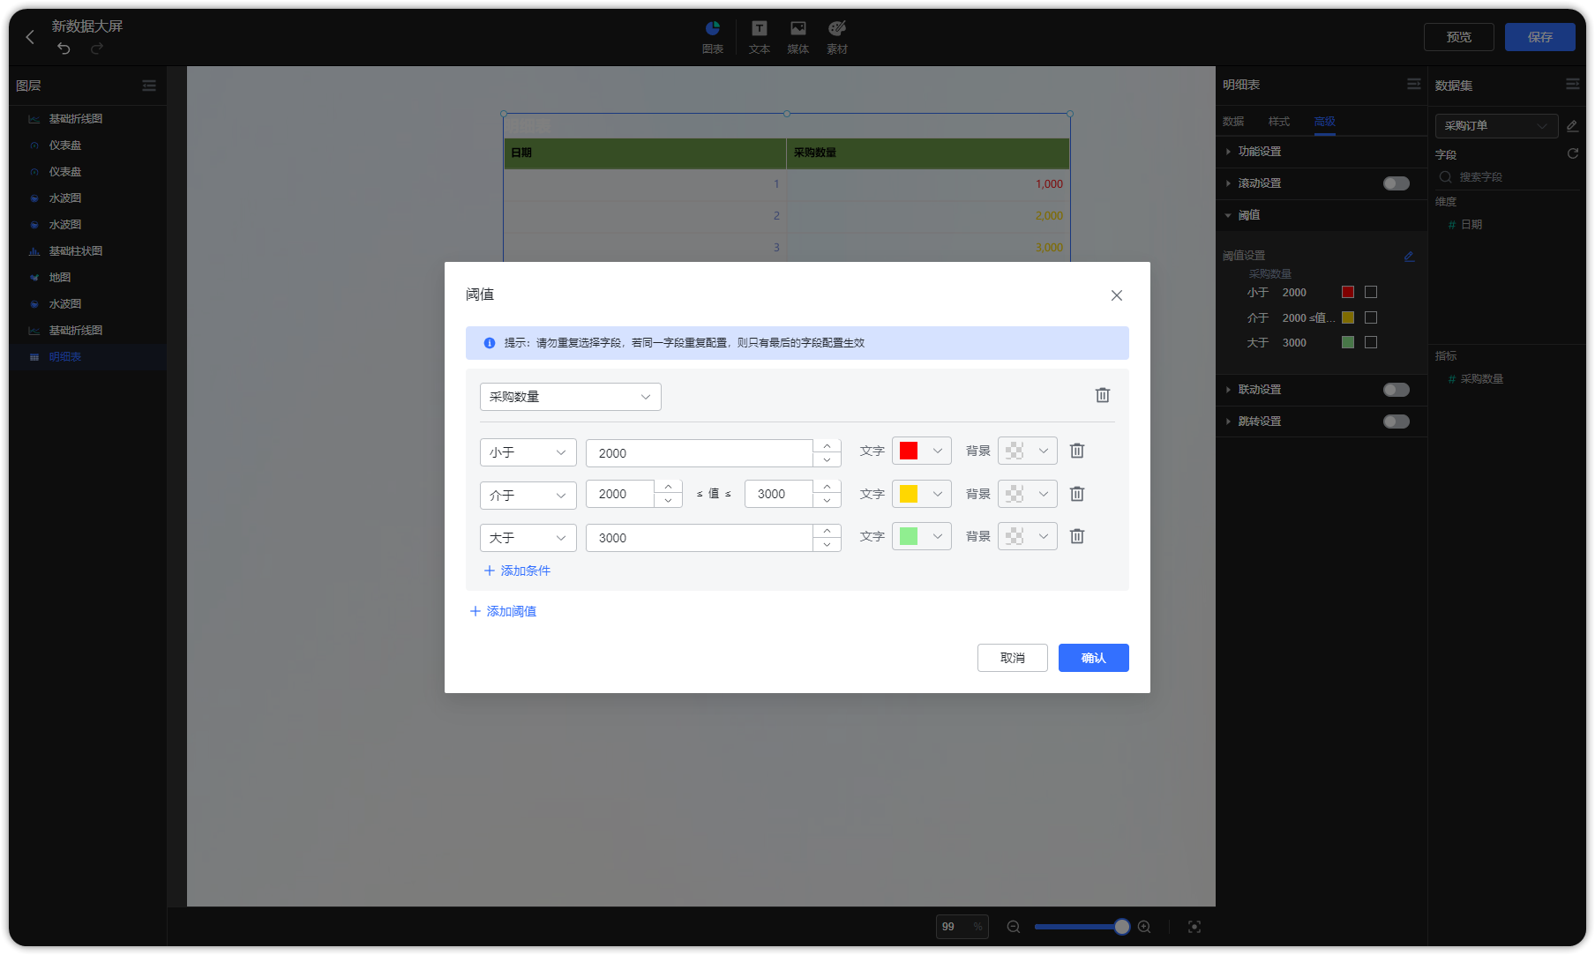
Task: Open the 采购订单 dataset dropdown
Action: click(1497, 126)
